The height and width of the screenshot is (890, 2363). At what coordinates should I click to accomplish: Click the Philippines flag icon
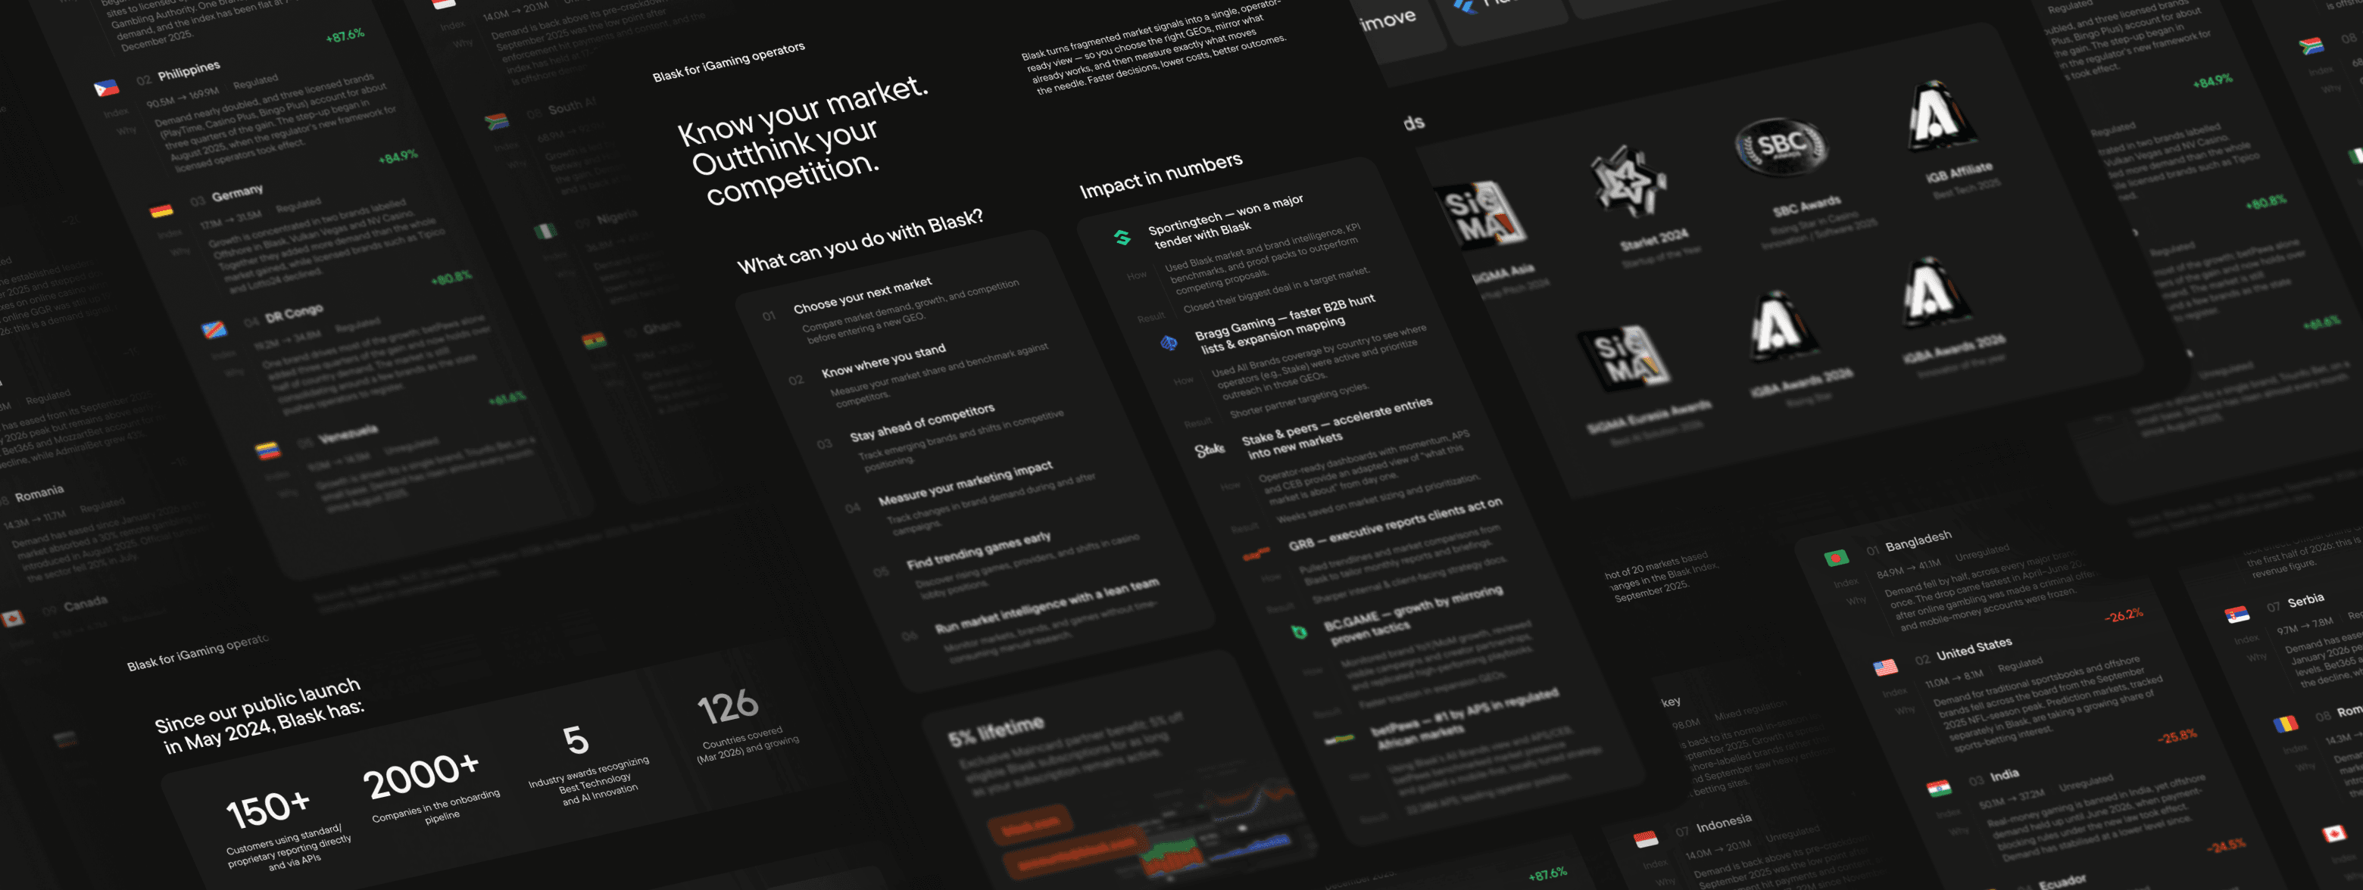point(106,88)
